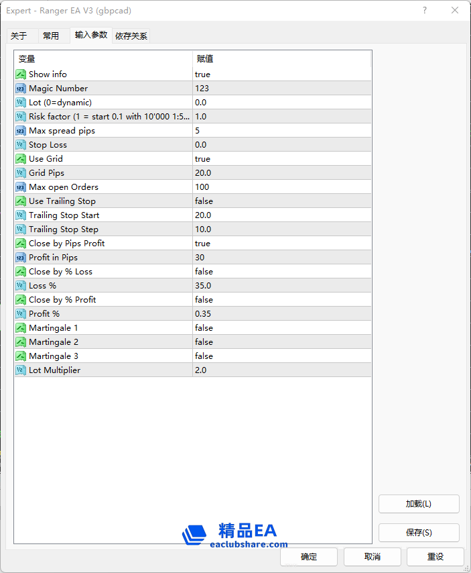
Task: Select the Close by Pips Profit value
Action: pos(281,244)
